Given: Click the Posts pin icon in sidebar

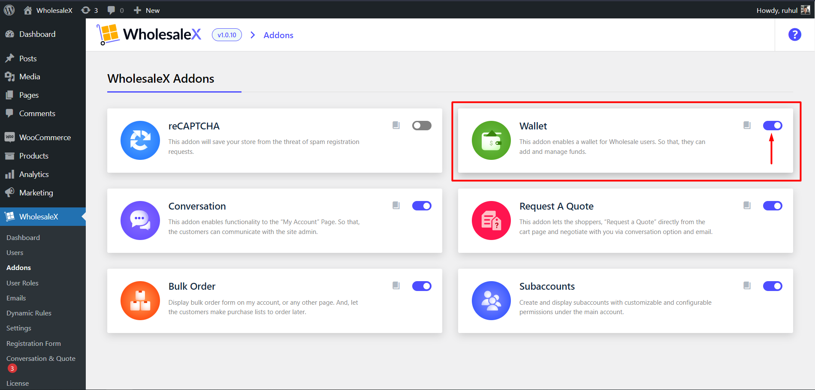Looking at the screenshot, I should pos(9,58).
